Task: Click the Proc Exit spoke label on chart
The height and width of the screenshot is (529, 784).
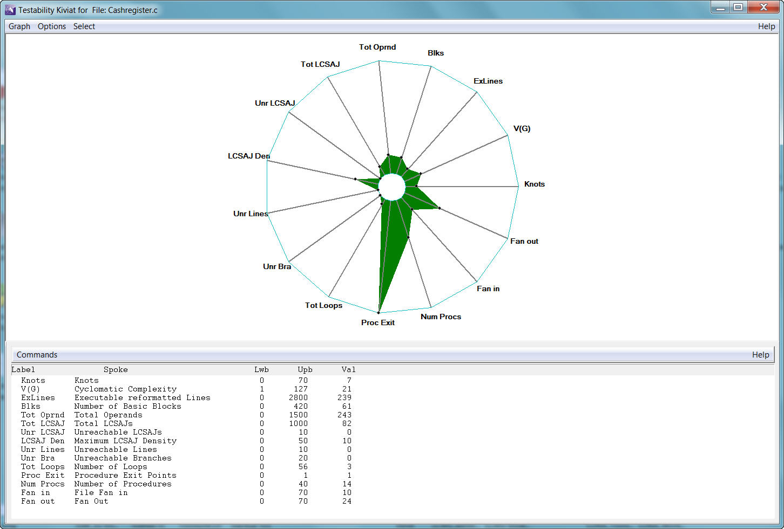Action: pos(378,322)
